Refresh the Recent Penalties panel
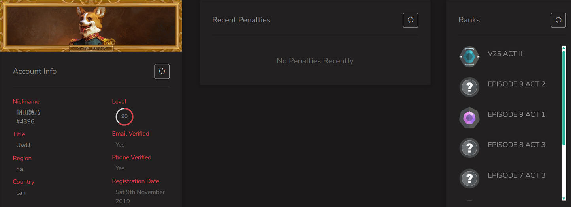 [410, 20]
